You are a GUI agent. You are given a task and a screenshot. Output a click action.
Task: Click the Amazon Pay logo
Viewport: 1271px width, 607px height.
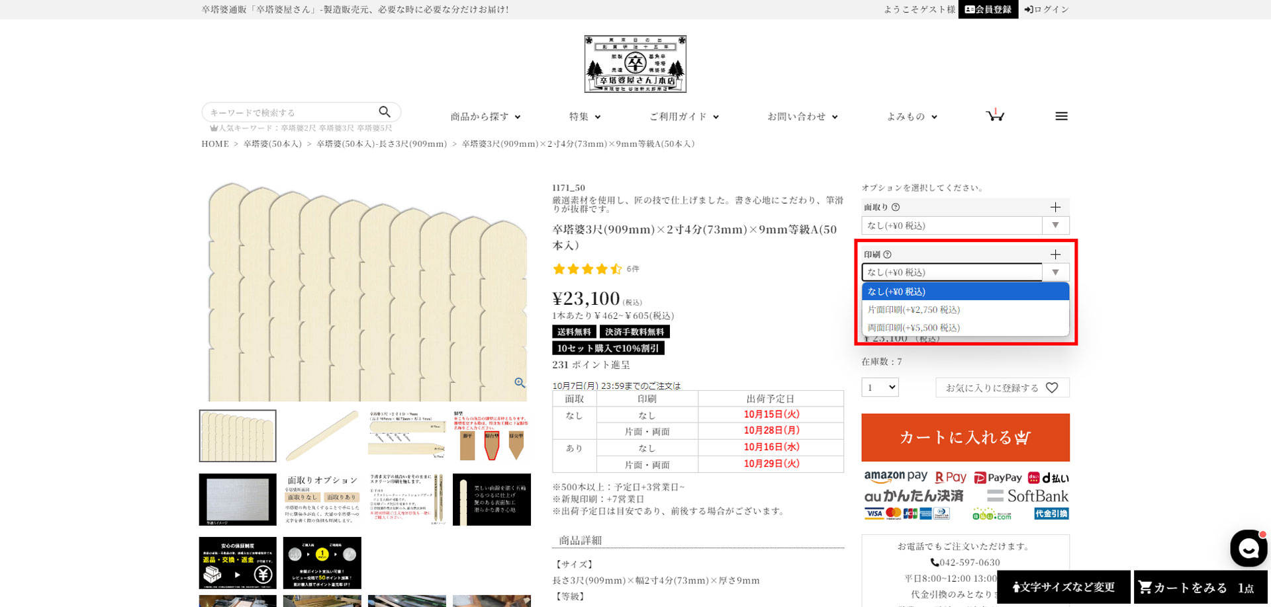[895, 477]
